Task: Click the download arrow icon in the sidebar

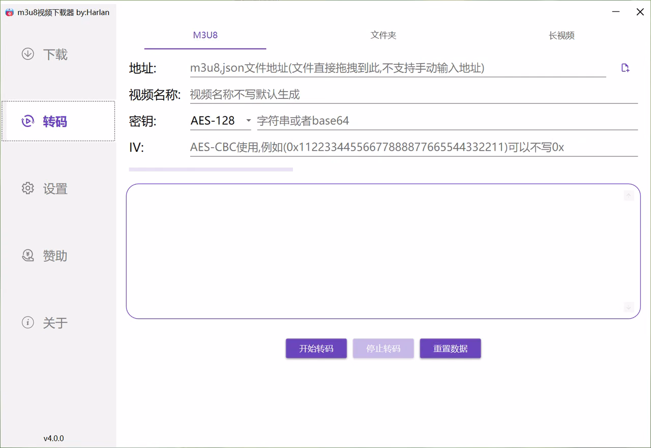Action: tap(28, 54)
